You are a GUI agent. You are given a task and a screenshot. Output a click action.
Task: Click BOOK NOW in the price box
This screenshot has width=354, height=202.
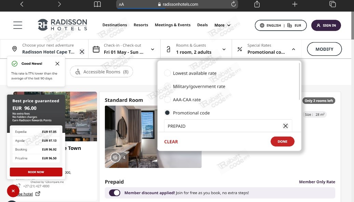tap(36, 172)
